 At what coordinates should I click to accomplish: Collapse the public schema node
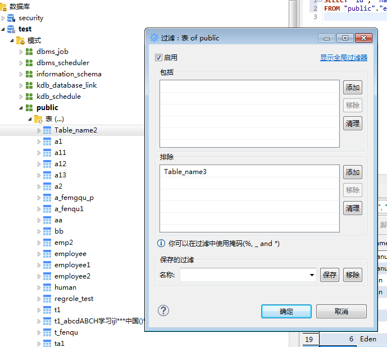point(21,108)
